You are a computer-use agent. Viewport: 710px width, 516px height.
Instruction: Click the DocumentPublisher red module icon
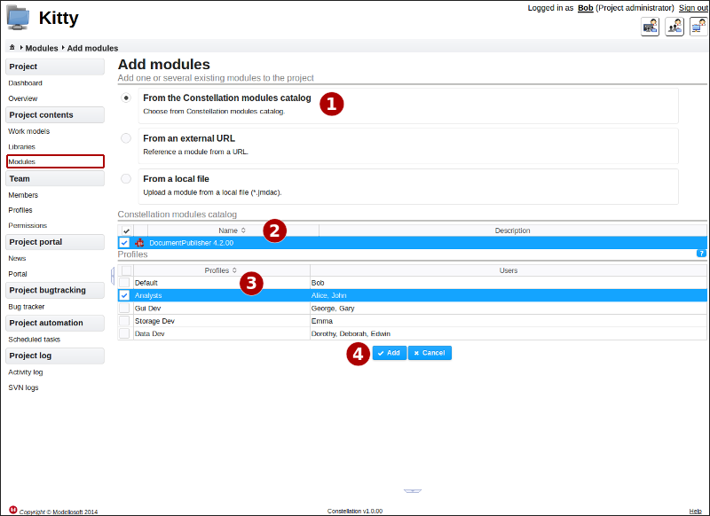click(139, 243)
